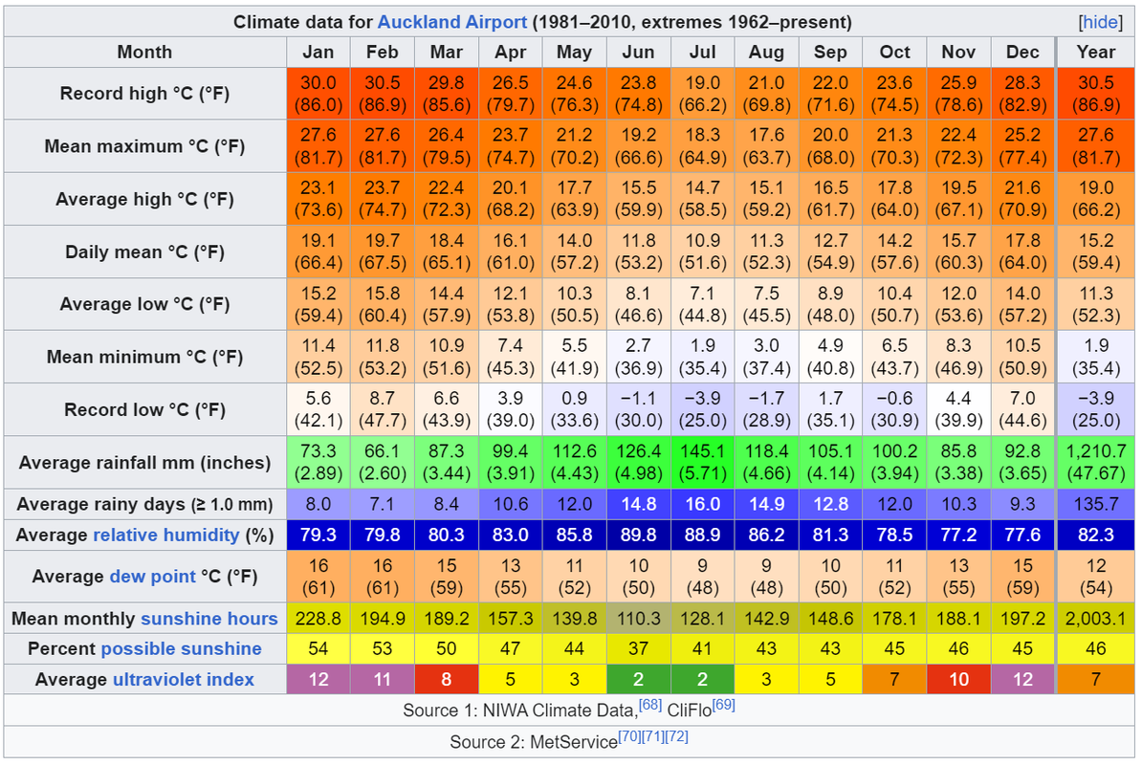Select the Apr column header
Viewport: 1142px width, 765px height.
coord(511,52)
